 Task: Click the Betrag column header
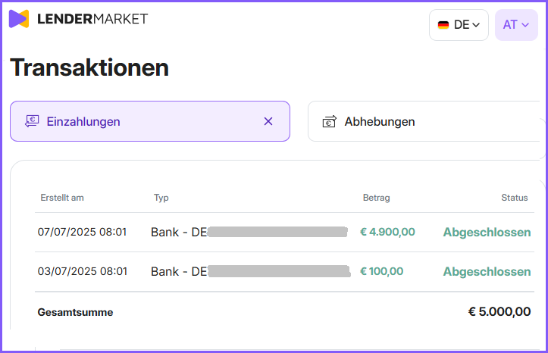(x=377, y=198)
